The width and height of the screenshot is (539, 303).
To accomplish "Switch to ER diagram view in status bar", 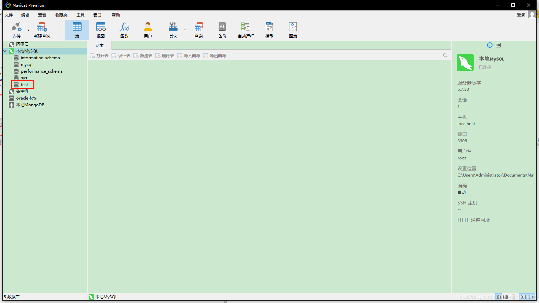I will (x=513, y=297).
